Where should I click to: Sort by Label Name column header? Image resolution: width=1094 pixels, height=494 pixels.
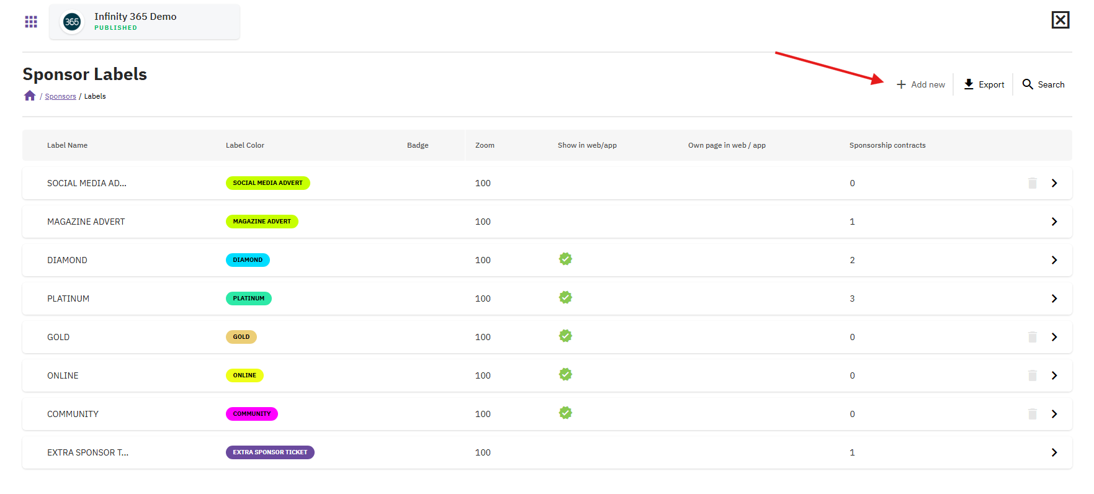(x=67, y=145)
